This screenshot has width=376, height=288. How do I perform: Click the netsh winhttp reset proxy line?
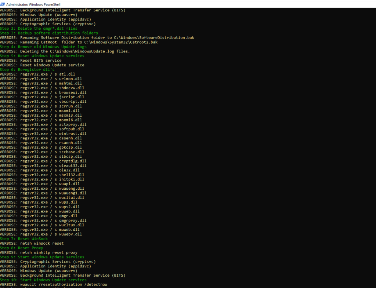tap(39, 252)
